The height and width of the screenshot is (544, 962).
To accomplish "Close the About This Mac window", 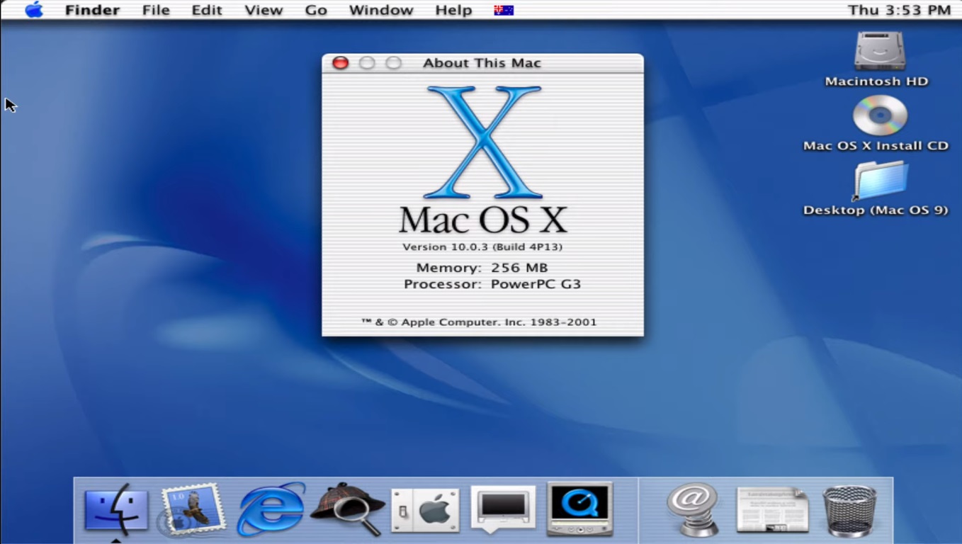I will (341, 63).
